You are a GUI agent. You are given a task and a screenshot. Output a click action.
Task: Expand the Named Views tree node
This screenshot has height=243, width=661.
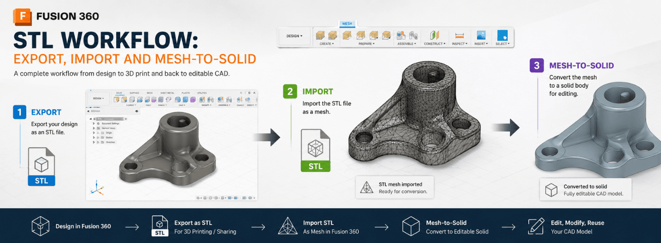pyautogui.click(x=94, y=128)
